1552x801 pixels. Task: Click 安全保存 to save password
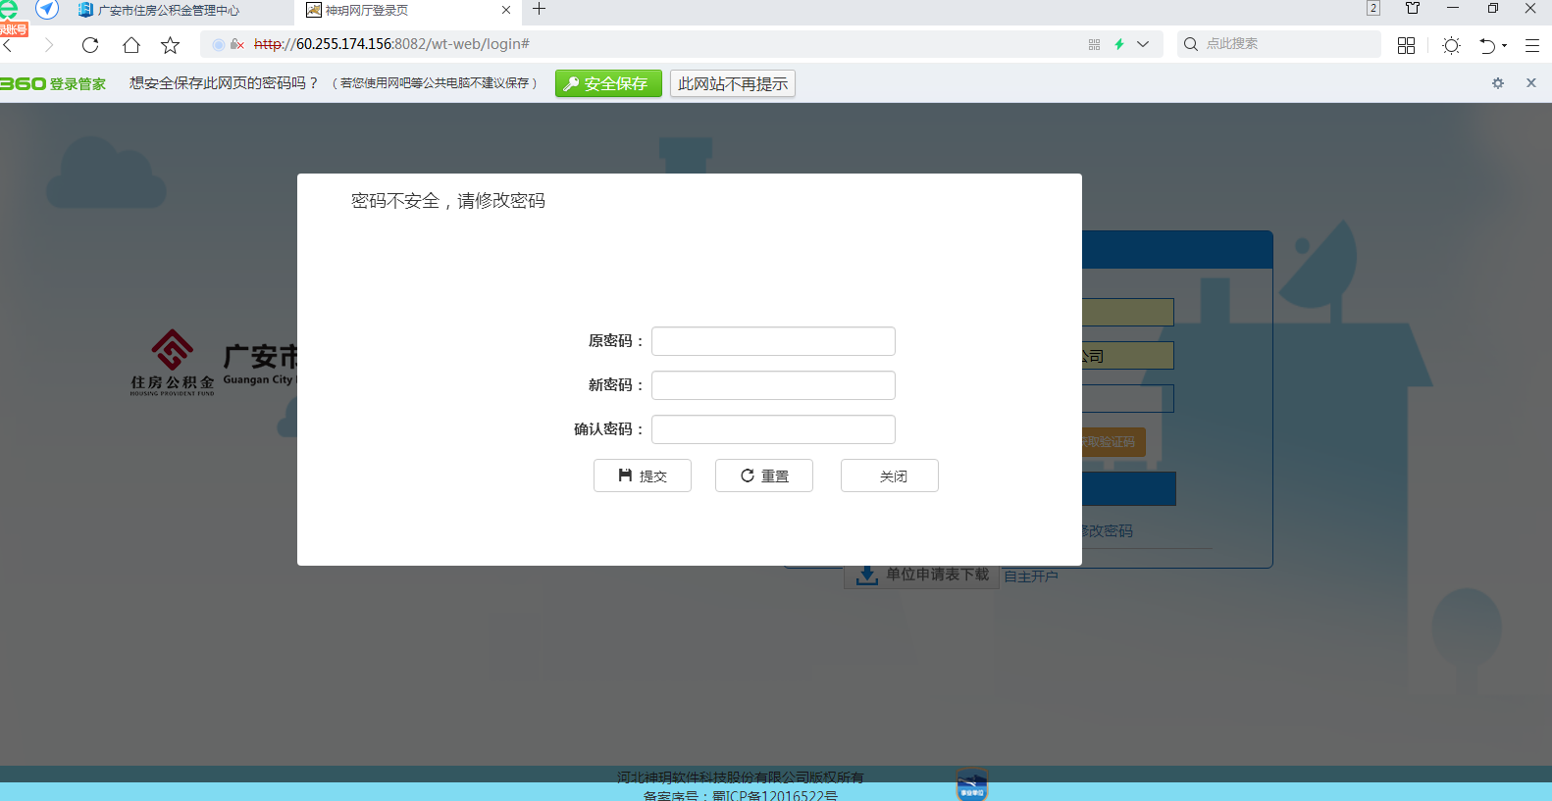point(608,83)
